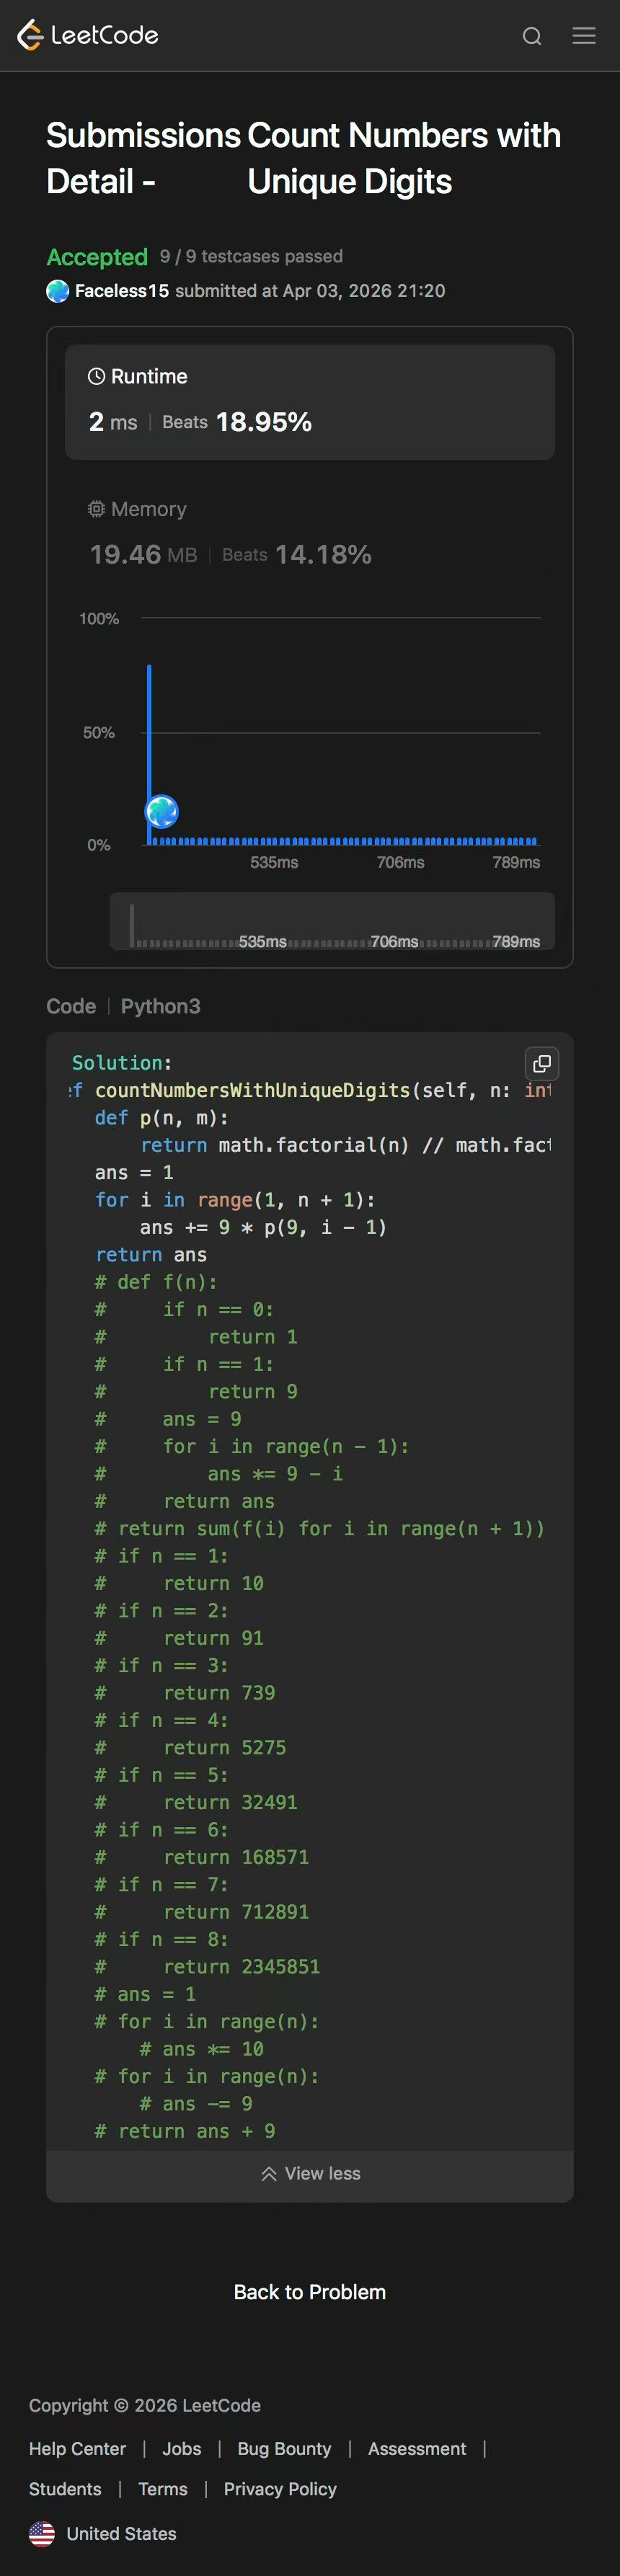This screenshot has height=2576, width=620.
Task: Open the Faceless15 profile link
Action: pos(122,291)
